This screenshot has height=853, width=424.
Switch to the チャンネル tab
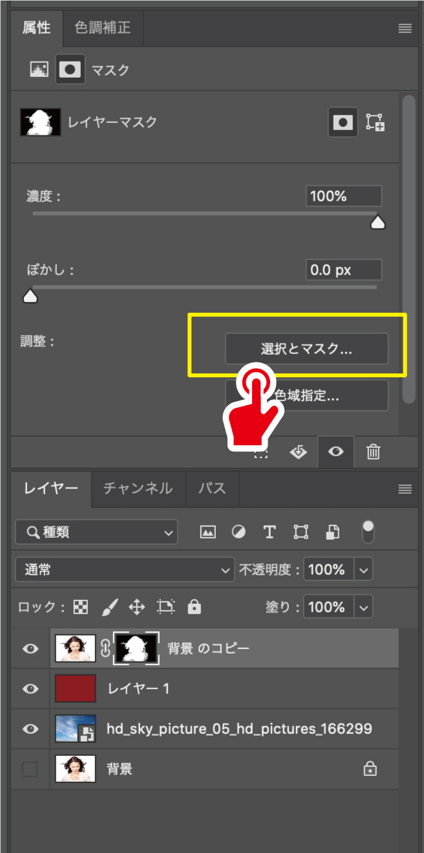tap(138, 488)
